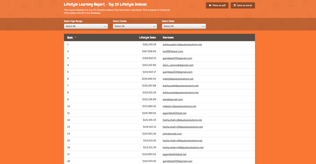The width and height of the screenshot is (316, 164).
Task: Click the Username column header
Action: [x=168, y=38]
